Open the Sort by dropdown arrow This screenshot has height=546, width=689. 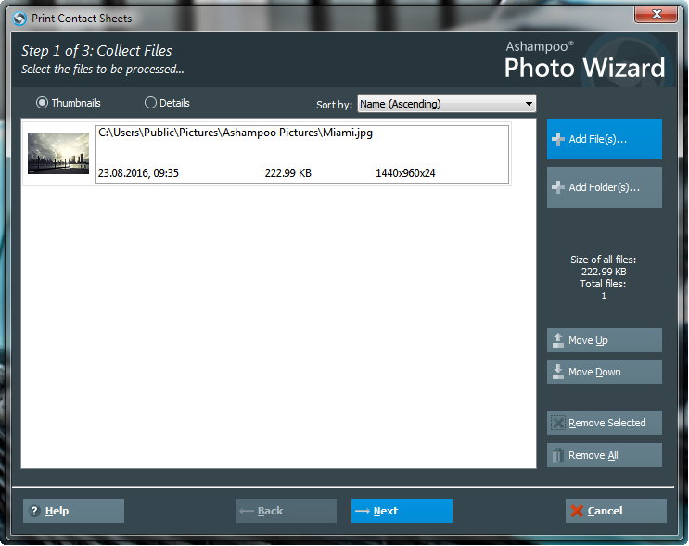(x=529, y=104)
